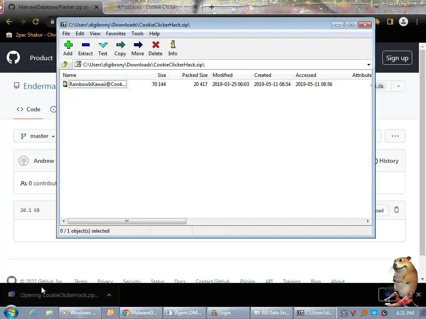
Task: Open the File menu in 7-Zip
Action: (x=66, y=34)
